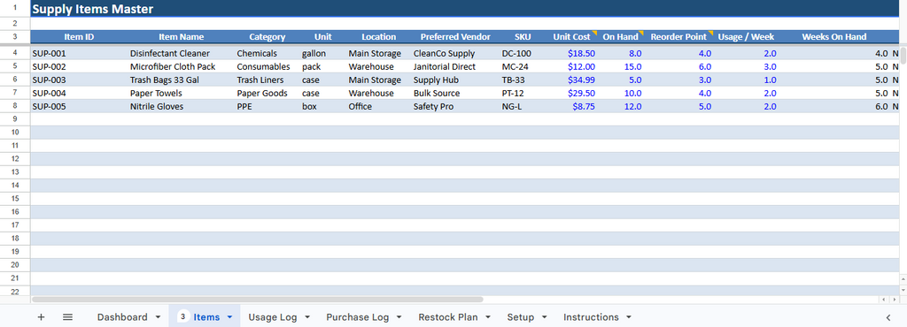Viewport: 907px width, 327px height.
Task: Click the Weeks On Hand header cell
Action: pyautogui.click(x=834, y=36)
